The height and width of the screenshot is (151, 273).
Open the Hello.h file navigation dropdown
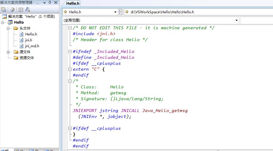(115, 12)
